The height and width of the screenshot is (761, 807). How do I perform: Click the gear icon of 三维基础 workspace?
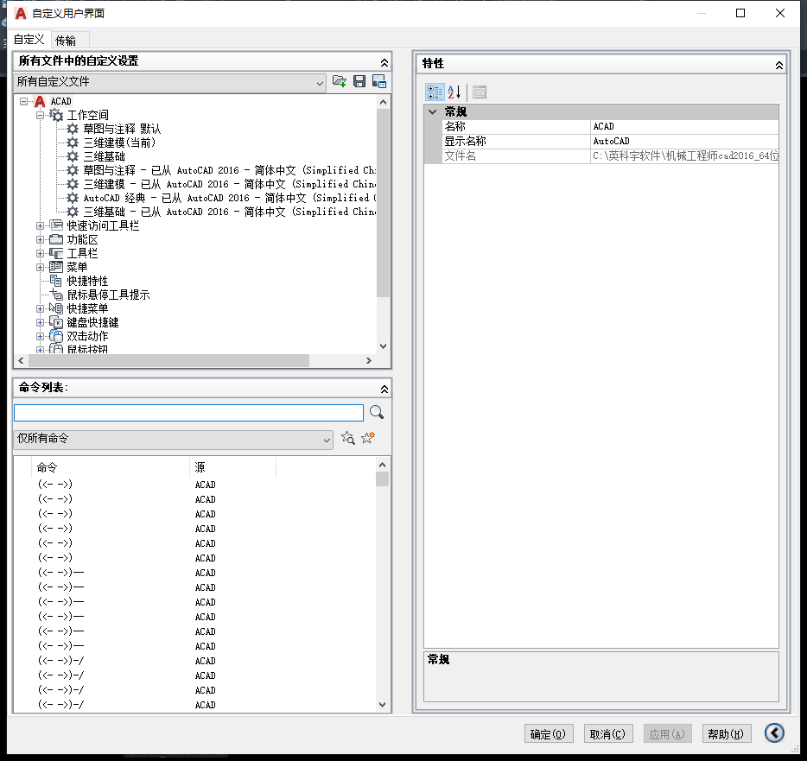73,155
